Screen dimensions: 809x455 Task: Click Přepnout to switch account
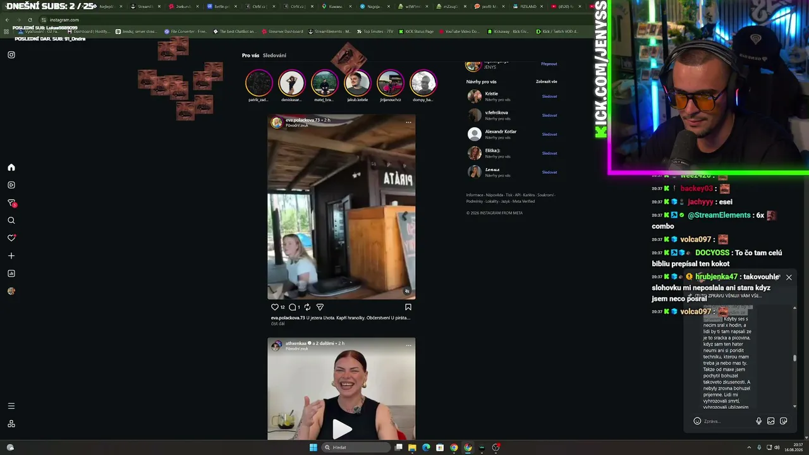click(549, 64)
